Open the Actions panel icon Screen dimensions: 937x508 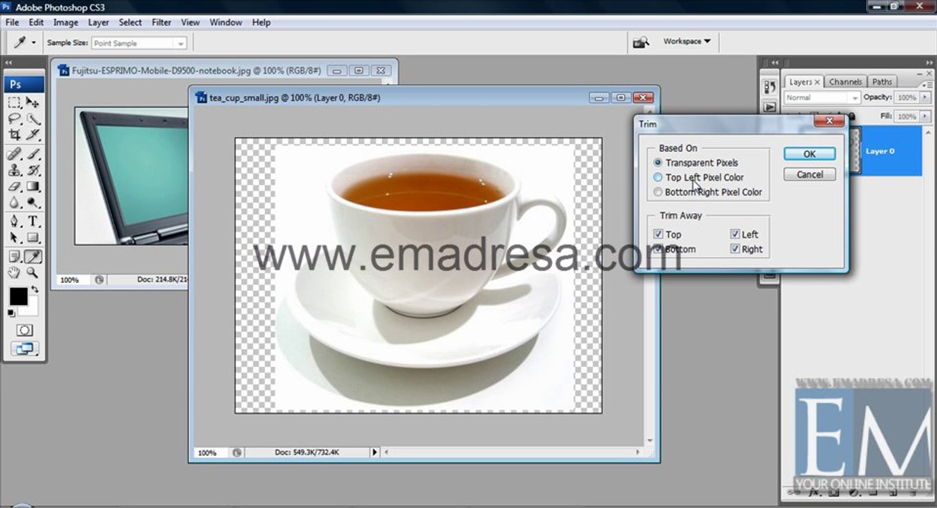click(x=769, y=107)
